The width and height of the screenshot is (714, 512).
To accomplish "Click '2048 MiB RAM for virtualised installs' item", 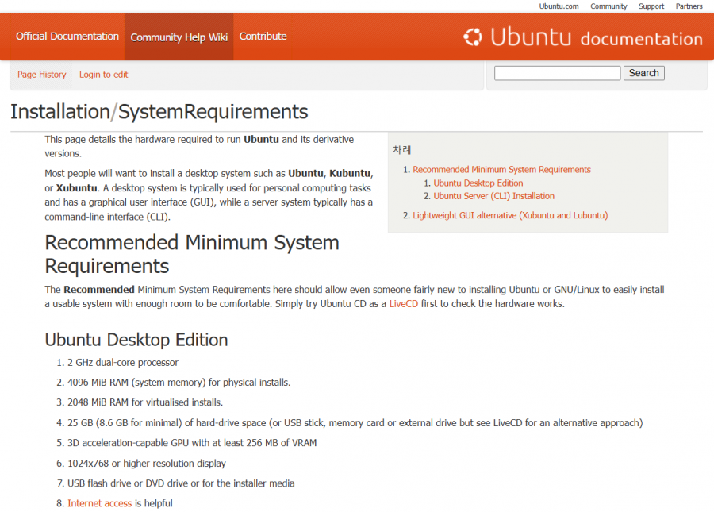I will pyautogui.click(x=145, y=402).
